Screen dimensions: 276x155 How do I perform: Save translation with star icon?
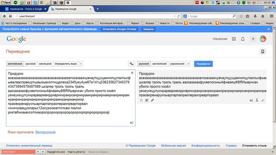141,100
